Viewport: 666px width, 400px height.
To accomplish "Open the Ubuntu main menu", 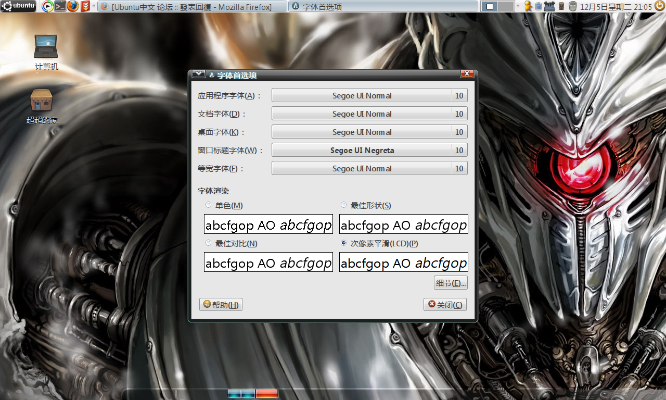I will [18, 6].
